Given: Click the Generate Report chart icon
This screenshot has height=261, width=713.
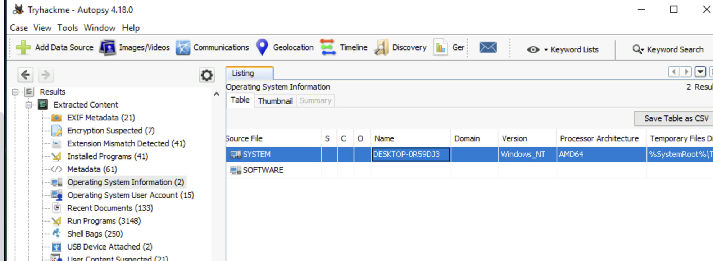Looking at the screenshot, I should point(440,47).
